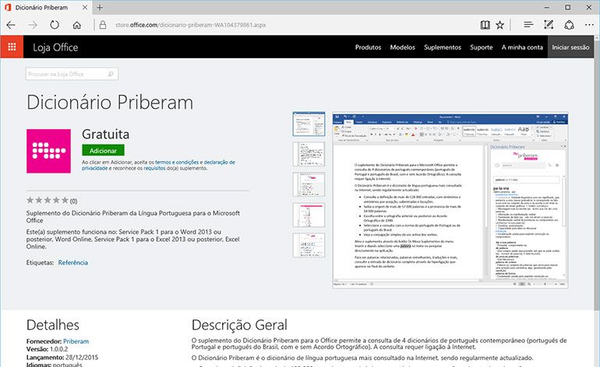
Task: Open the browser's More actions menu
Action: [x=587, y=25]
